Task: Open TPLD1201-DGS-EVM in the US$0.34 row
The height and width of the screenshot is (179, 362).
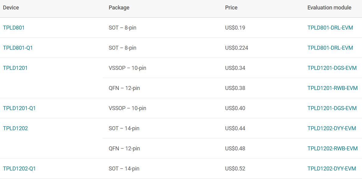Action: point(332,68)
